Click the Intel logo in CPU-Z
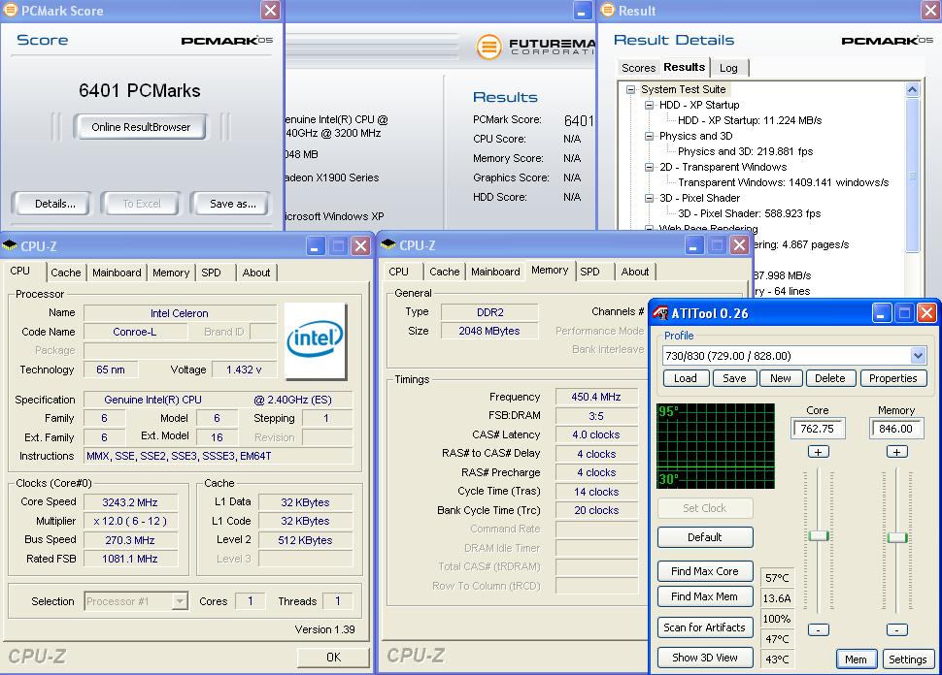 pyautogui.click(x=316, y=341)
